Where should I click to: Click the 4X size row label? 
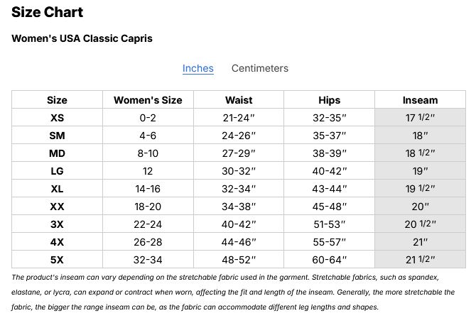pos(57,242)
